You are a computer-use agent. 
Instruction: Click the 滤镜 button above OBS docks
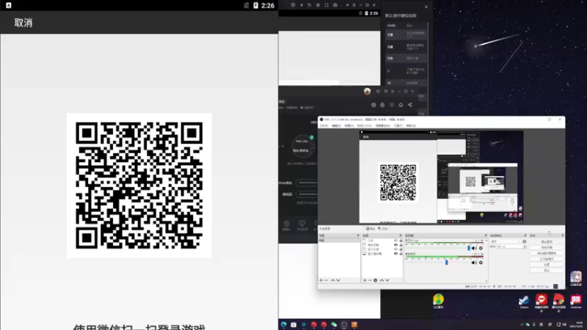[382, 229]
